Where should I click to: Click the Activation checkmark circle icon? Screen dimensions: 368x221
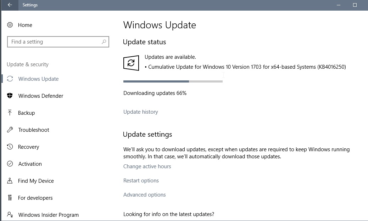tap(10, 164)
